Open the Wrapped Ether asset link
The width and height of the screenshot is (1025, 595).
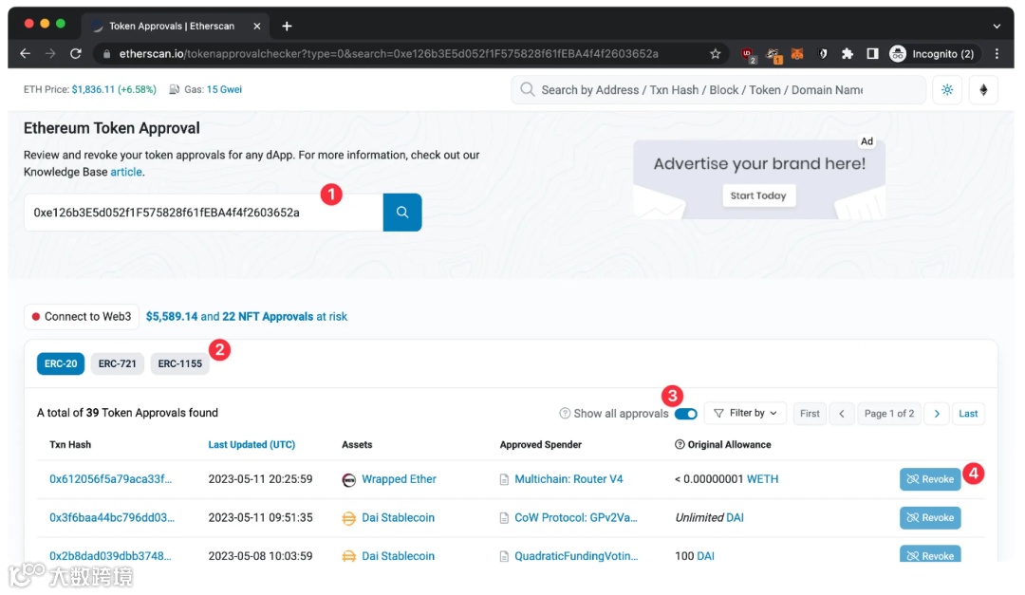[x=399, y=479]
